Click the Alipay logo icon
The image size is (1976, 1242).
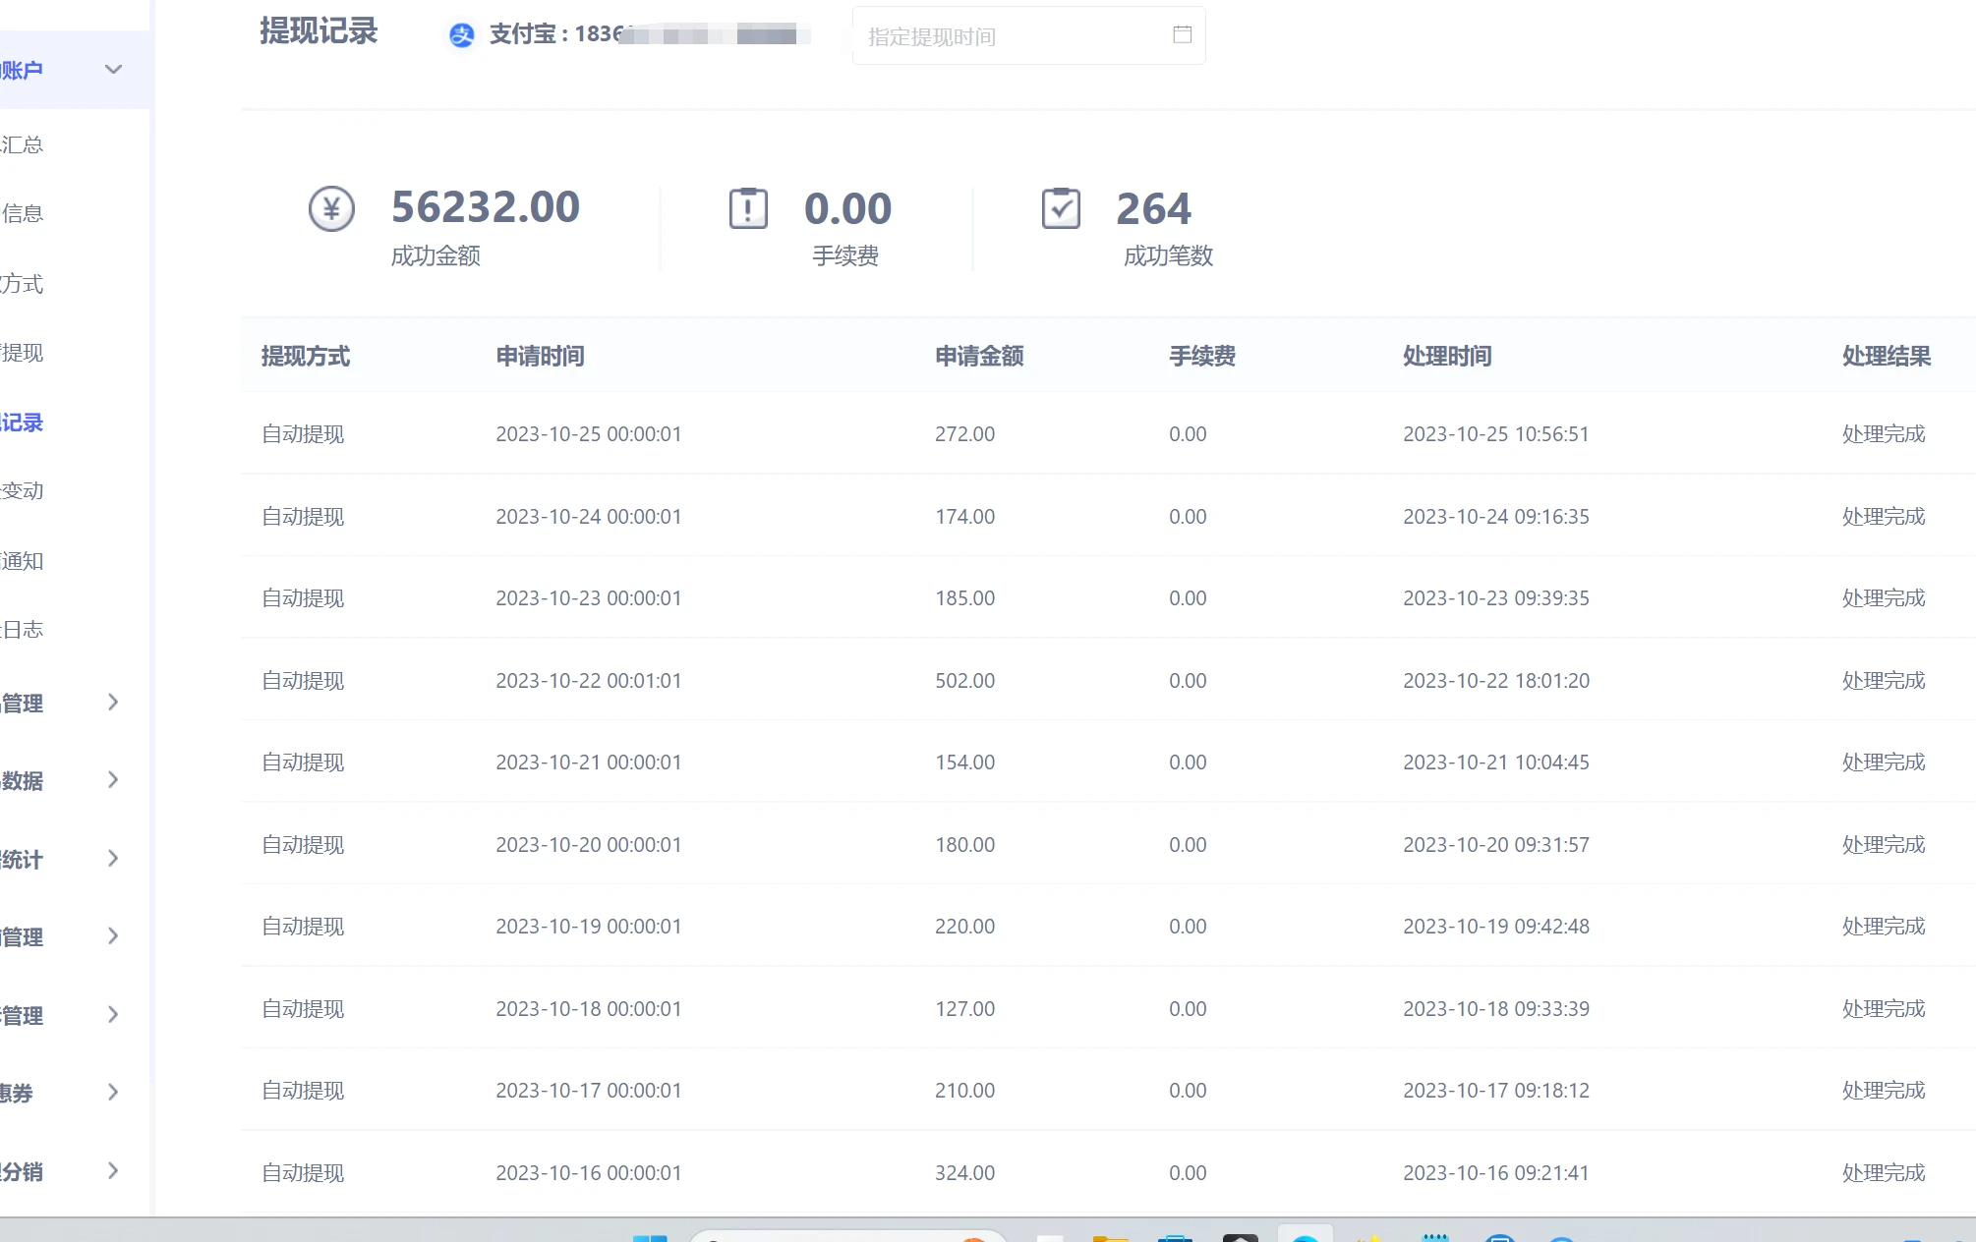pos(461,35)
